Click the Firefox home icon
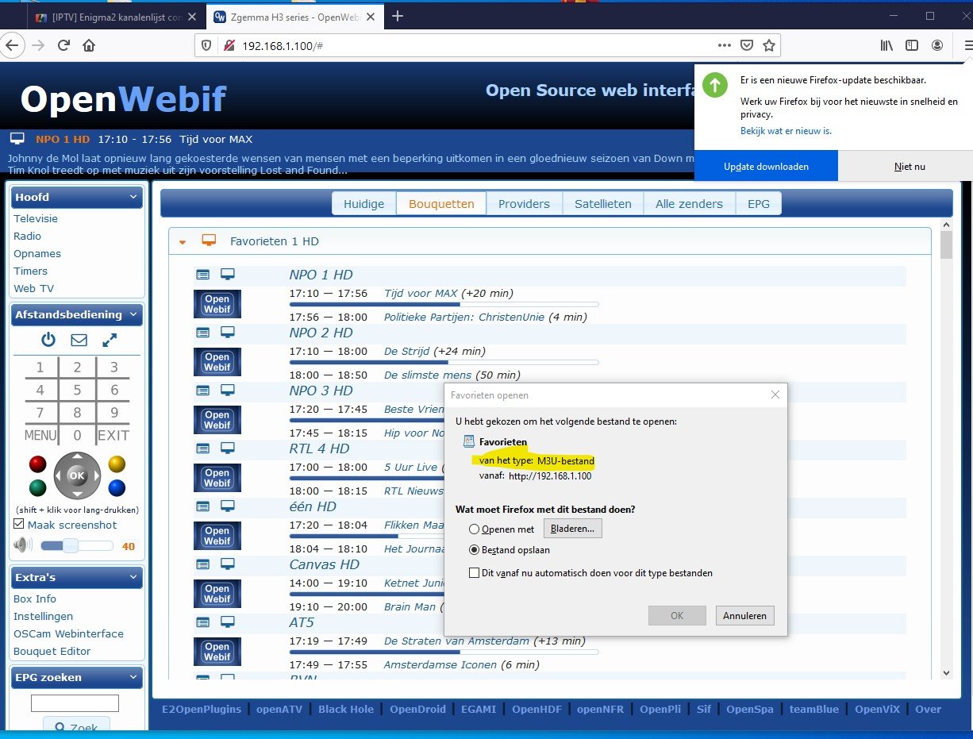The width and height of the screenshot is (973, 739). pos(89,46)
